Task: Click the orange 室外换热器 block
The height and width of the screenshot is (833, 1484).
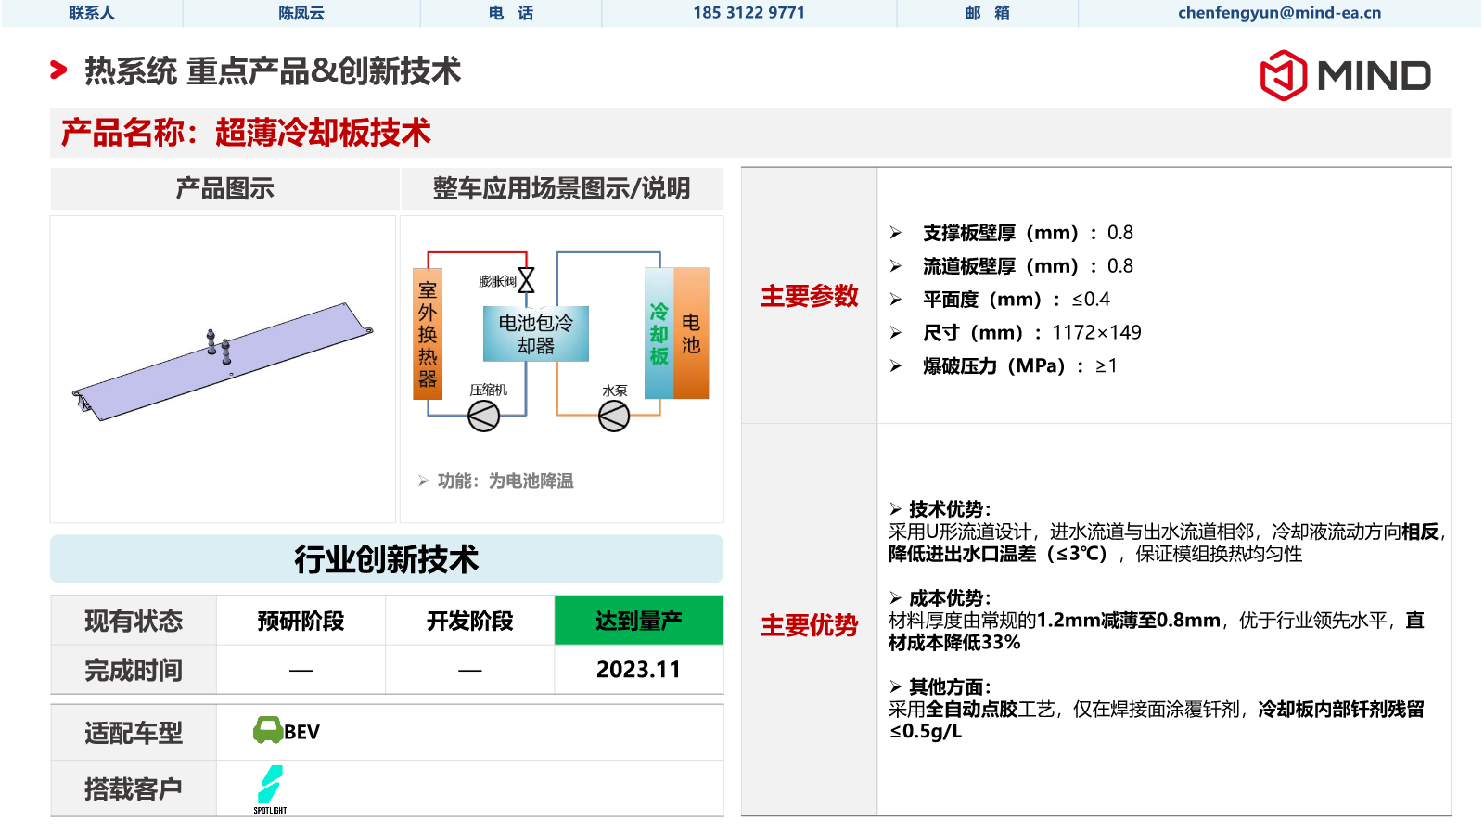Action: click(427, 334)
